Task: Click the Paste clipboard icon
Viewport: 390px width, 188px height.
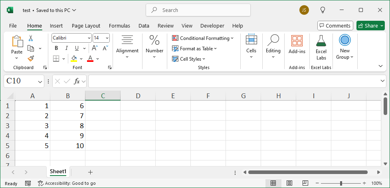Action: coord(17,41)
